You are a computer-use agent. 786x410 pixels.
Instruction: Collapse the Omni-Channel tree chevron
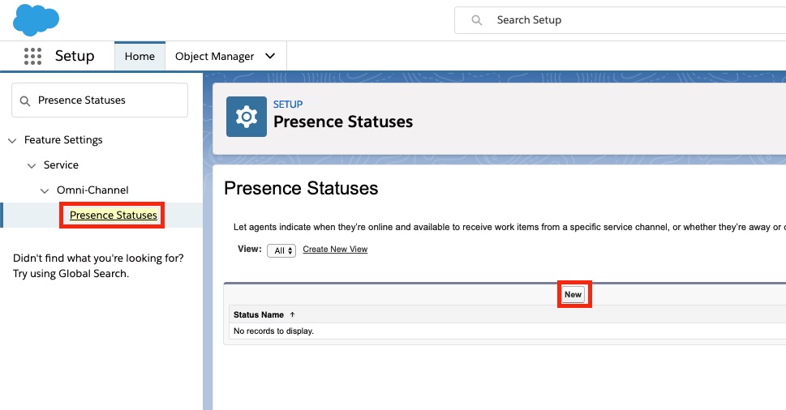45,190
